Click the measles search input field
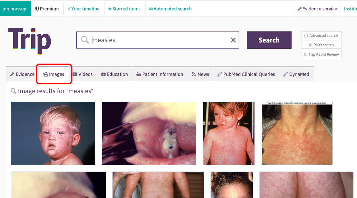The image size is (357, 198). (x=158, y=40)
